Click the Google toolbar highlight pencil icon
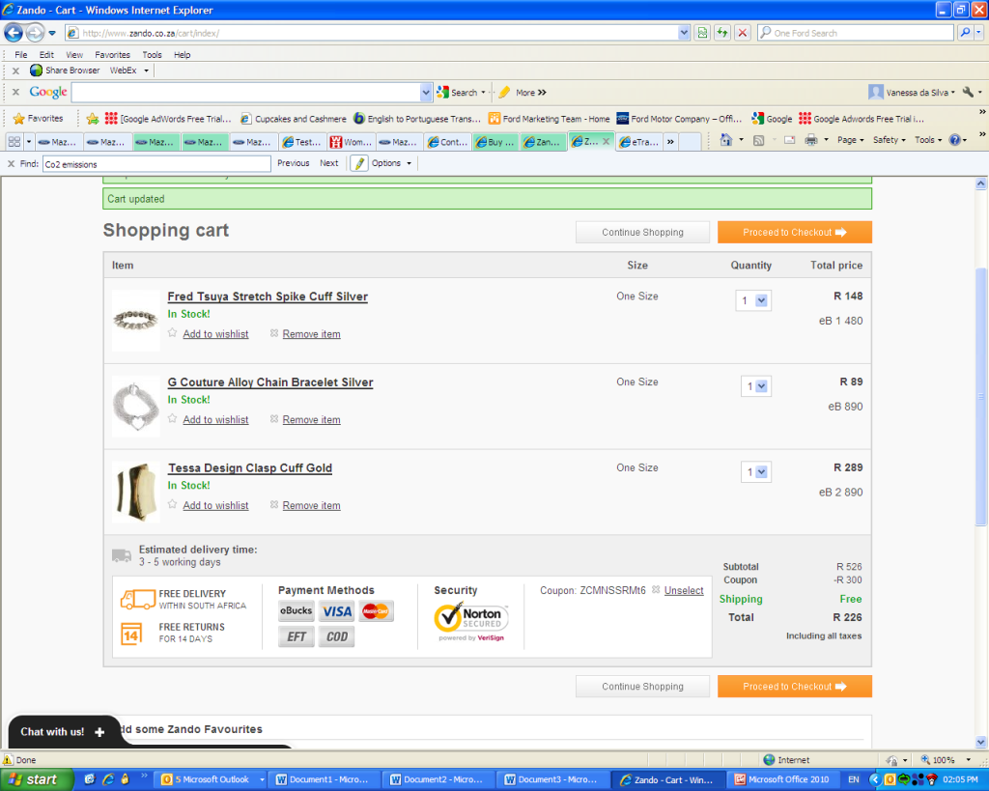The height and width of the screenshot is (791, 989). [x=504, y=93]
